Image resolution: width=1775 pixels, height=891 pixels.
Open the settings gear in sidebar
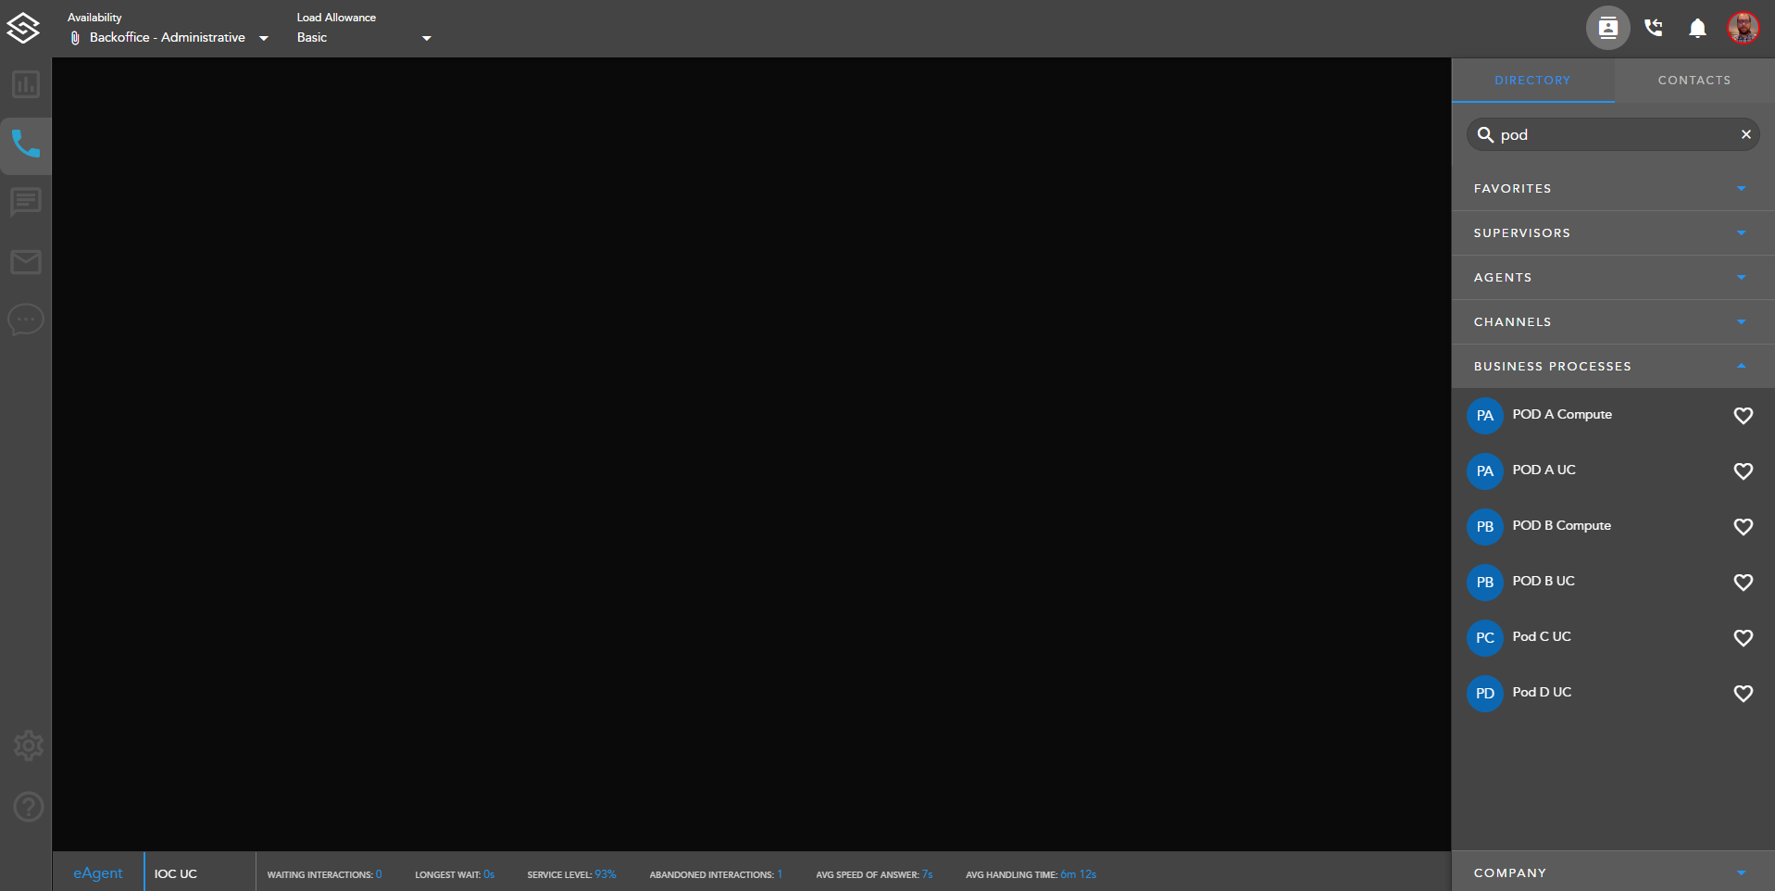coord(28,746)
